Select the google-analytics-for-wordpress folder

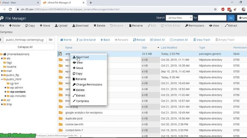[x=84, y=113]
